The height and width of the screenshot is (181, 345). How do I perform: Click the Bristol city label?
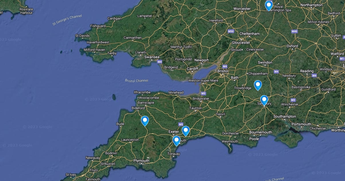(223, 71)
